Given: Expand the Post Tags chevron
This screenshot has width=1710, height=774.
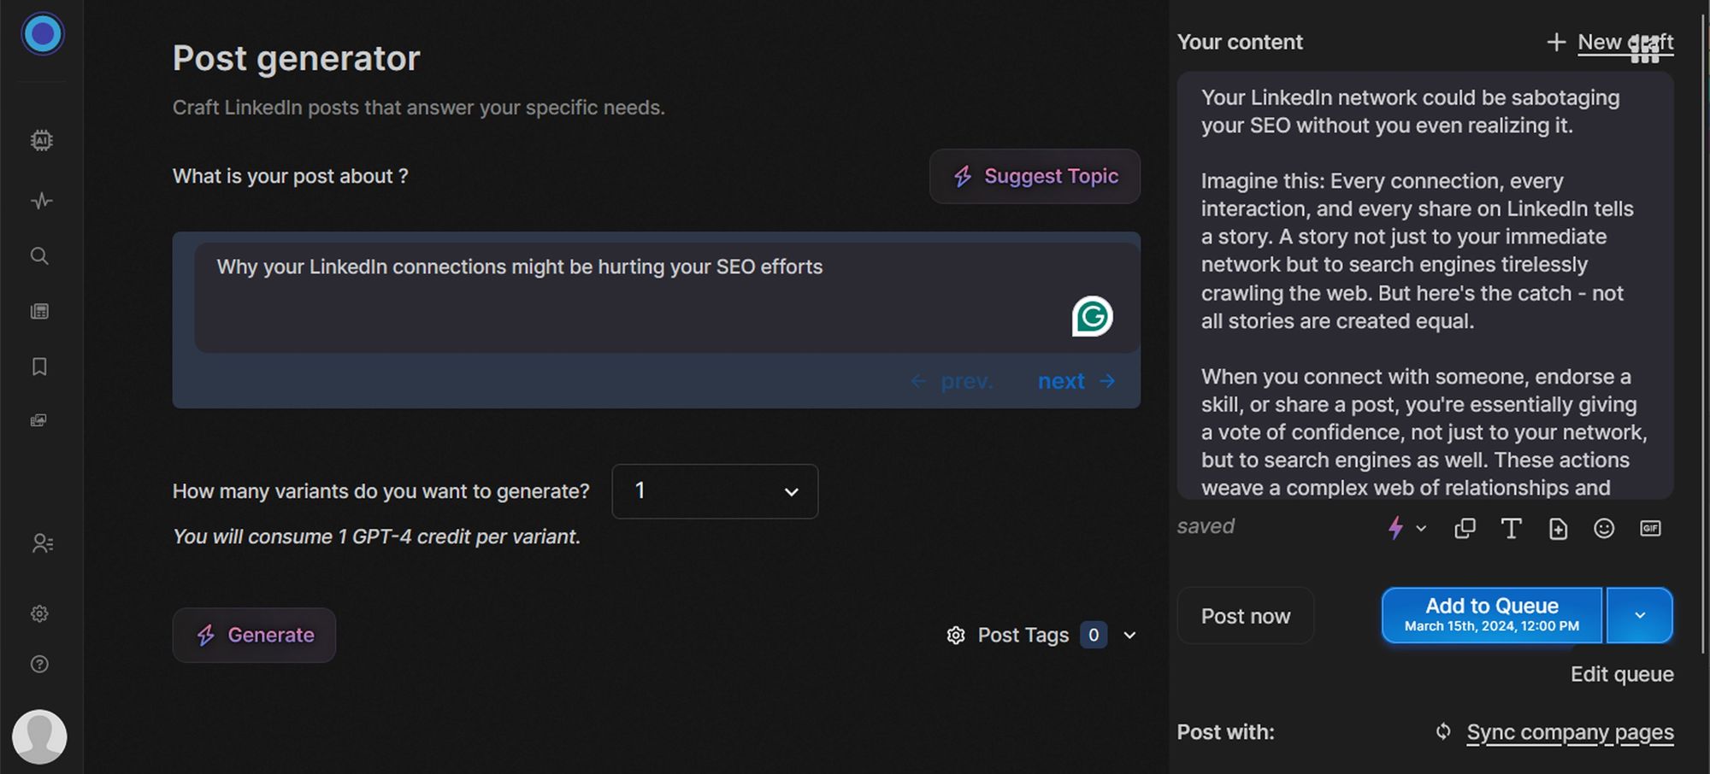Looking at the screenshot, I should pyautogui.click(x=1129, y=635).
